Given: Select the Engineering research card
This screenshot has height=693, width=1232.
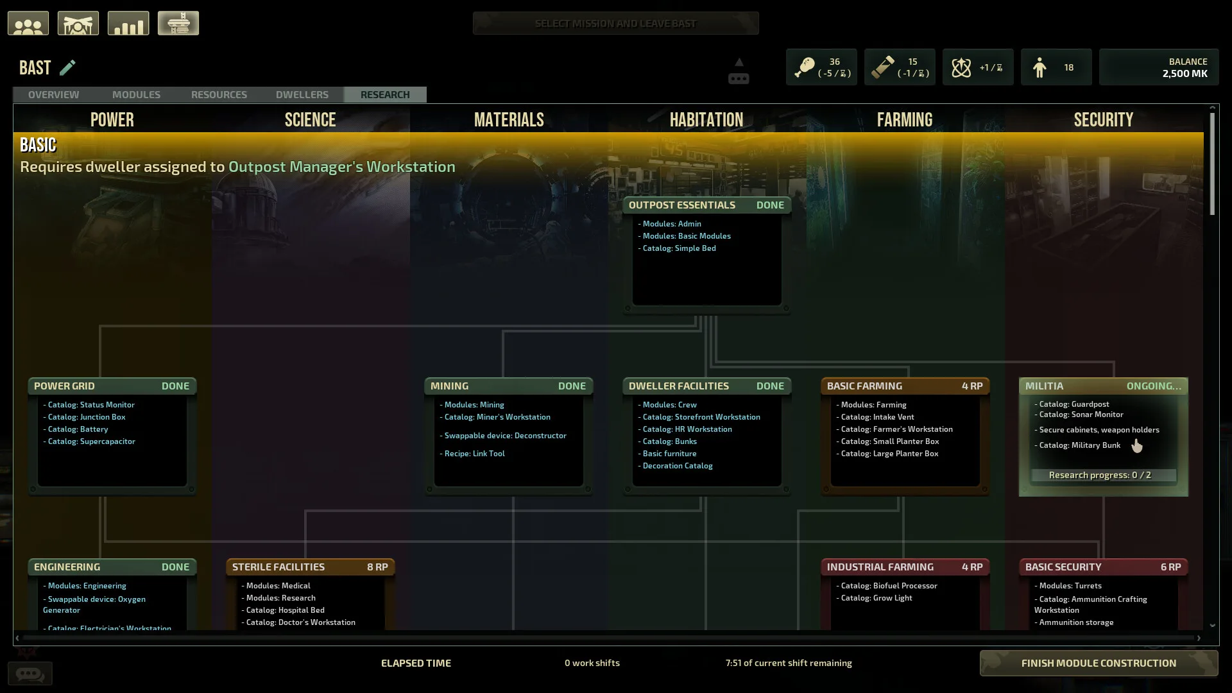Looking at the screenshot, I should click(112, 594).
